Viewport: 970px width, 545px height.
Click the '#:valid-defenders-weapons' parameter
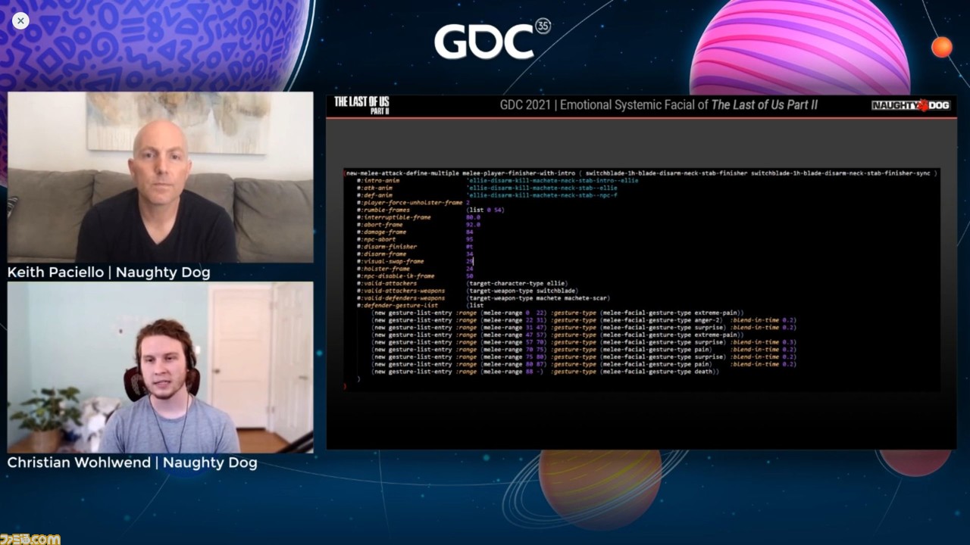tap(401, 298)
